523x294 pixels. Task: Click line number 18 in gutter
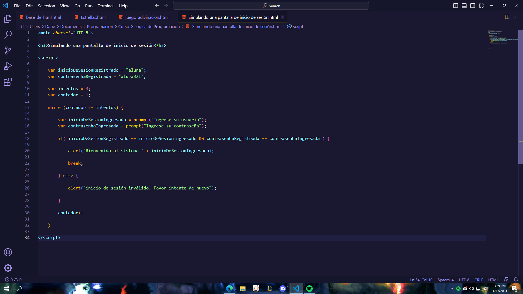[x=27, y=138]
